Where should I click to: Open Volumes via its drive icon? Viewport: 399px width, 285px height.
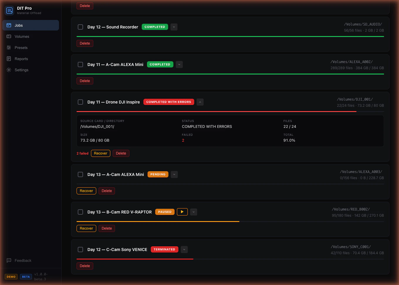click(x=9, y=36)
